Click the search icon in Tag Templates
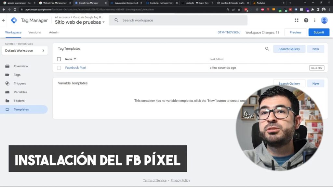This screenshot has height=187, width=333. click(267, 49)
